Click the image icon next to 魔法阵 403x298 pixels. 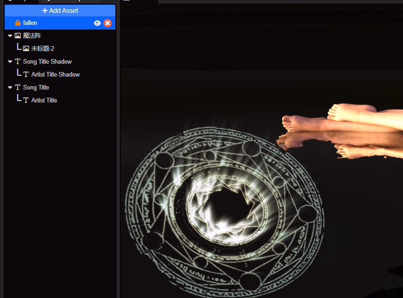[18, 36]
